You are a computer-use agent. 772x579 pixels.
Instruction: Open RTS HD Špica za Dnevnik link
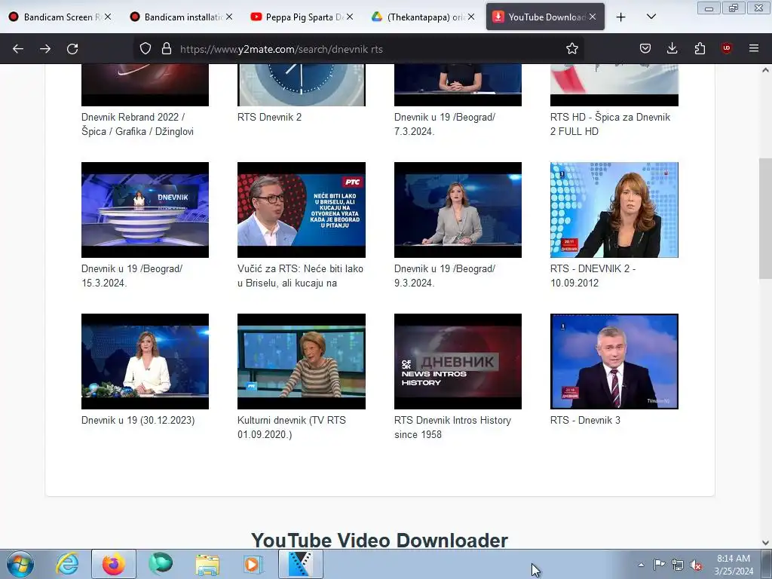point(610,124)
